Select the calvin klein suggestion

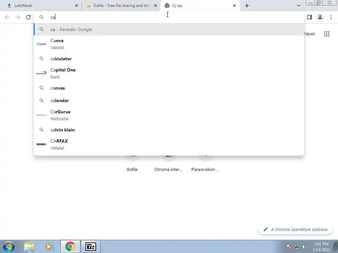point(169,130)
